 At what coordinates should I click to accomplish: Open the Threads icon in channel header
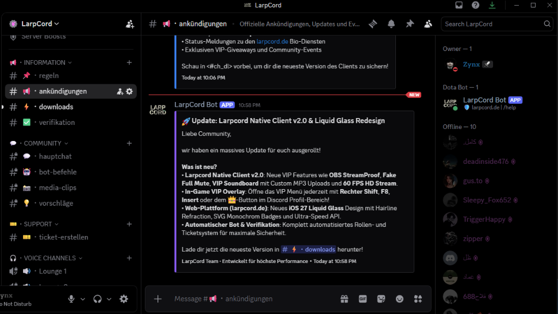[x=372, y=23]
